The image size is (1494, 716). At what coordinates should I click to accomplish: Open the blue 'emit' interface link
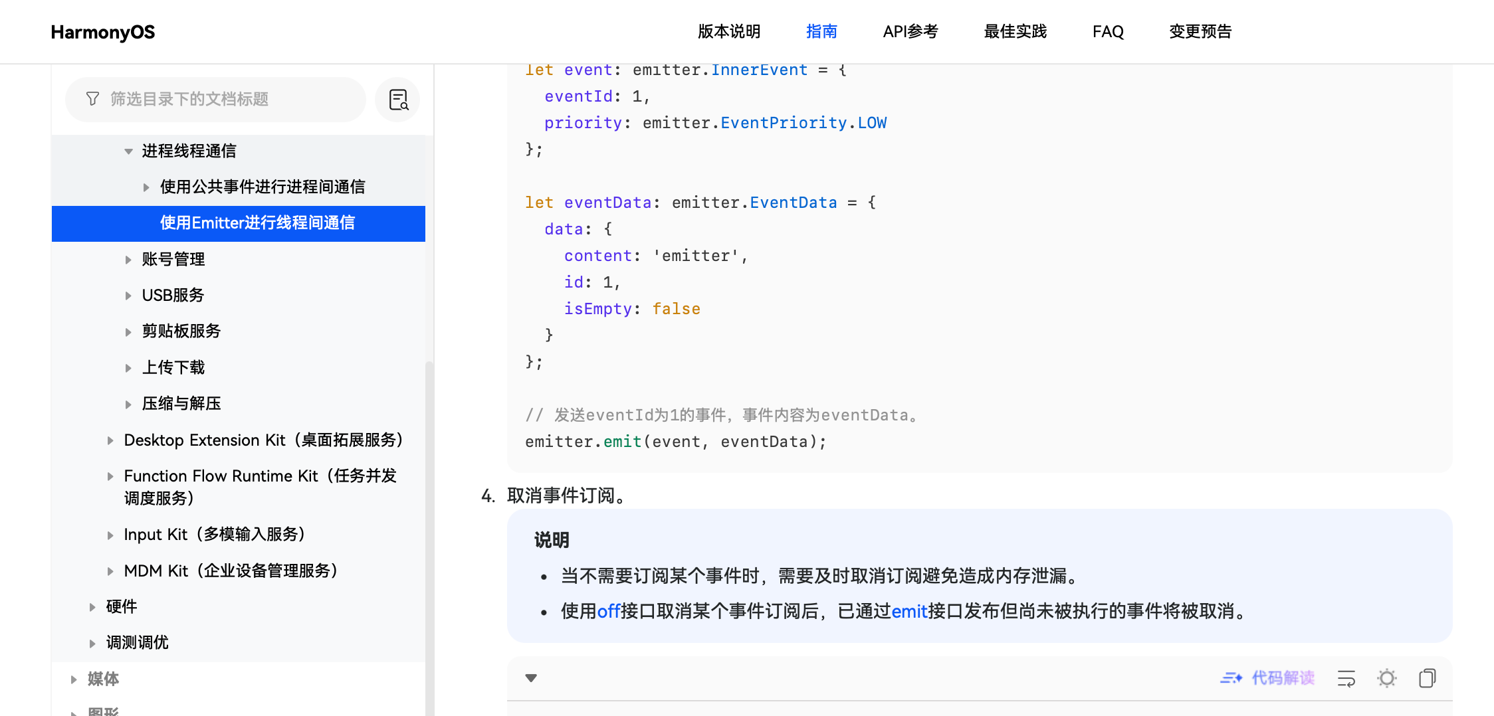[x=908, y=611]
